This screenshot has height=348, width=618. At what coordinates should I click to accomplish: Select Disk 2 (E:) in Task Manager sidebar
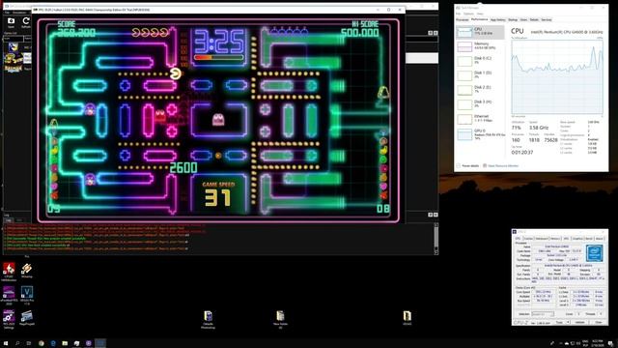(480, 90)
